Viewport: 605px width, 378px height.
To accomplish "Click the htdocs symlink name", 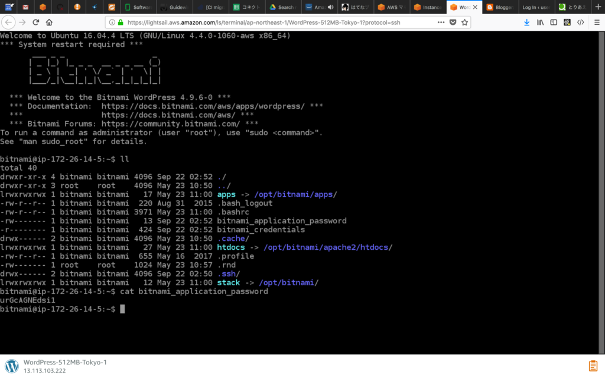I will click(231, 247).
